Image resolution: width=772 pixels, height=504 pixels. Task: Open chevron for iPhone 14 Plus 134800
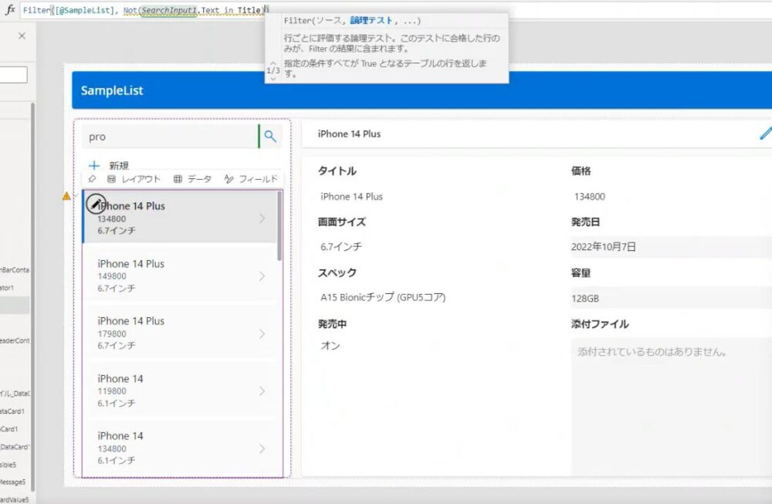coord(262,218)
